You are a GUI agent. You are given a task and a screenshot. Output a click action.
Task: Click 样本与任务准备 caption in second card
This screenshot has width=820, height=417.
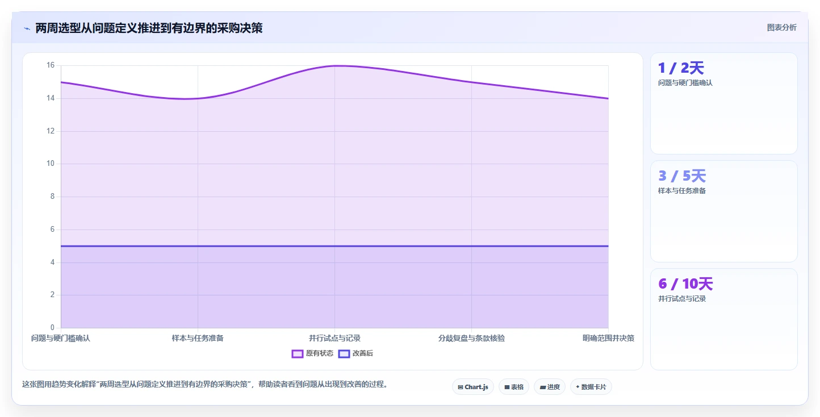pos(682,191)
